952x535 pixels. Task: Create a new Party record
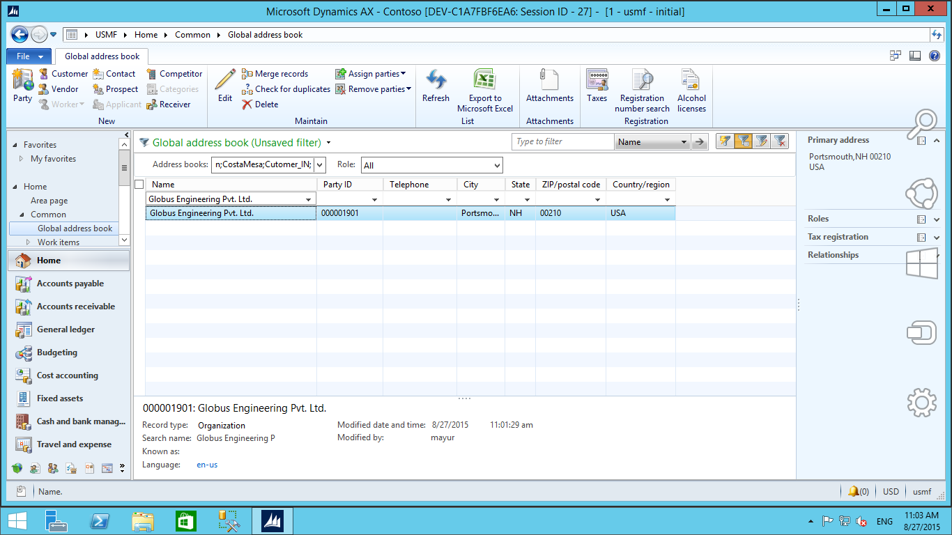click(x=22, y=86)
